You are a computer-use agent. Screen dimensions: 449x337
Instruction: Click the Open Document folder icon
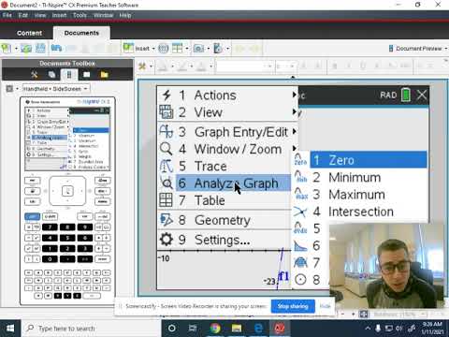coord(26,49)
